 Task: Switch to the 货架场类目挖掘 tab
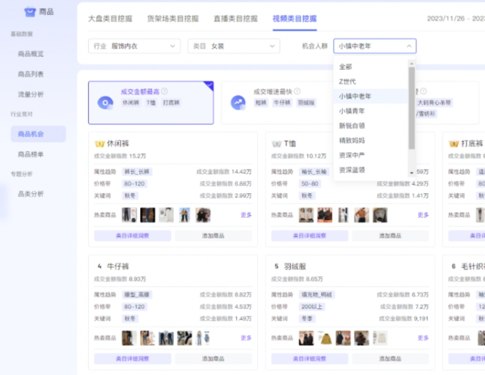[x=173, y=19]
